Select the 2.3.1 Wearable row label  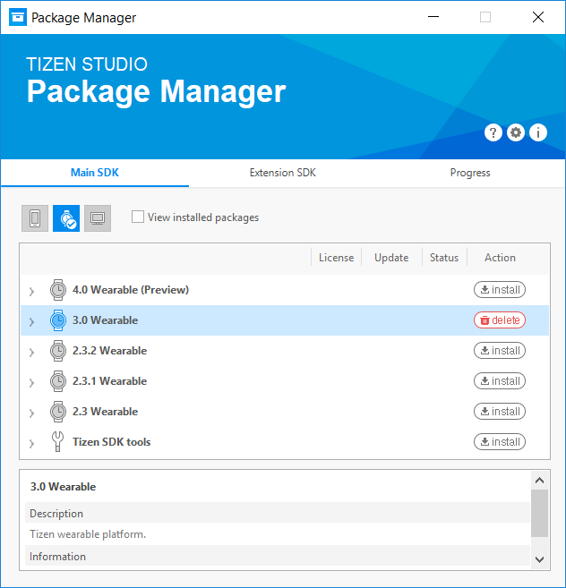click(109, 381)
